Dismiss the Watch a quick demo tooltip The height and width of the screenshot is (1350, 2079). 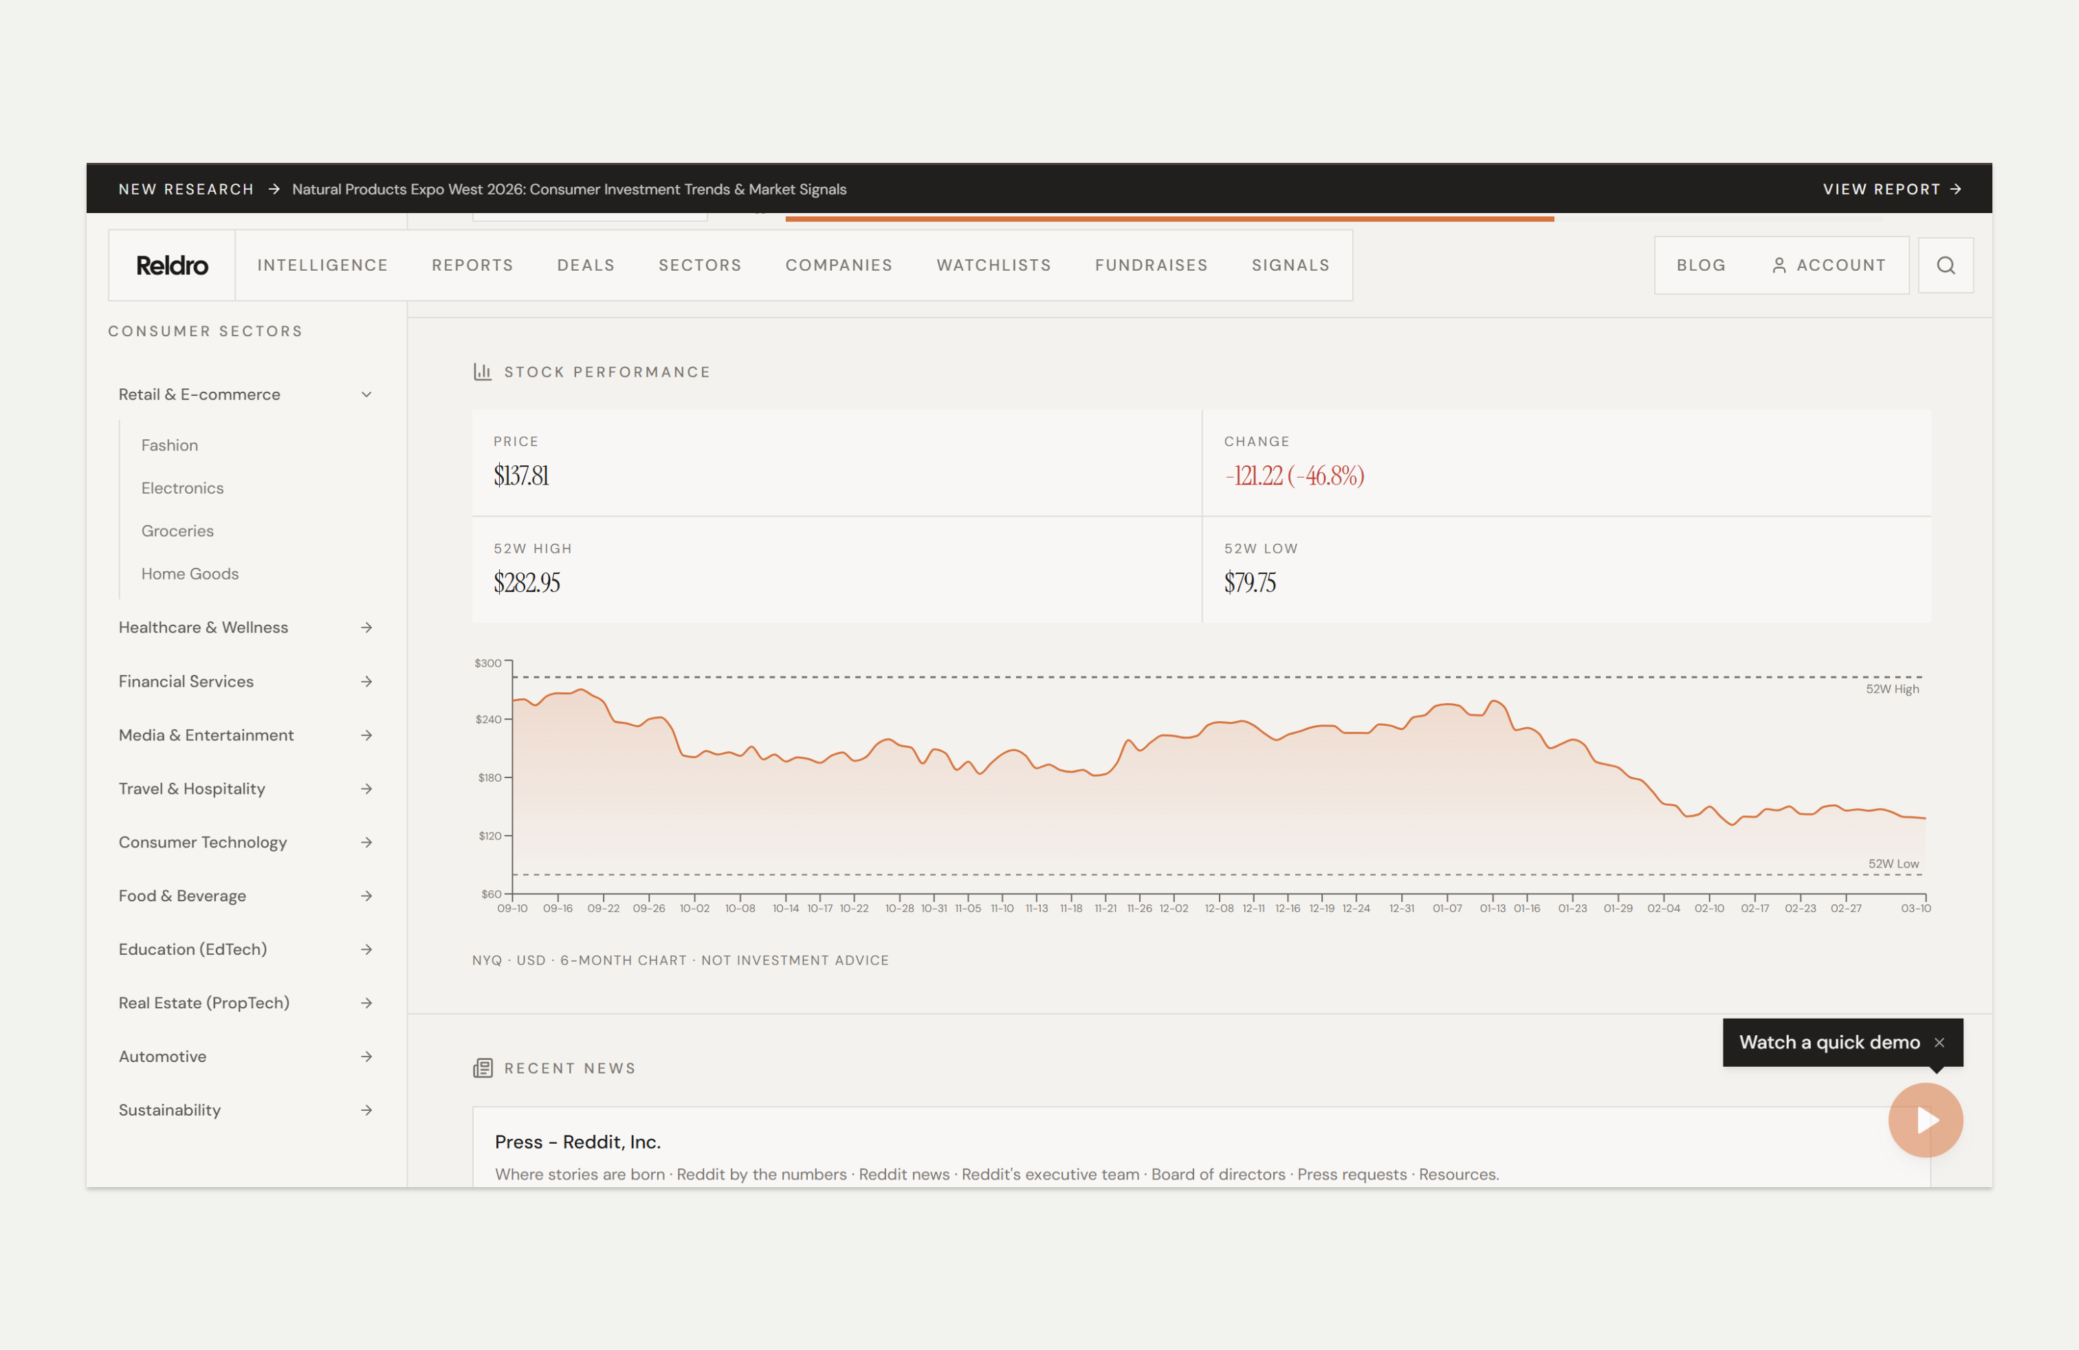tap(1940, 1043)
